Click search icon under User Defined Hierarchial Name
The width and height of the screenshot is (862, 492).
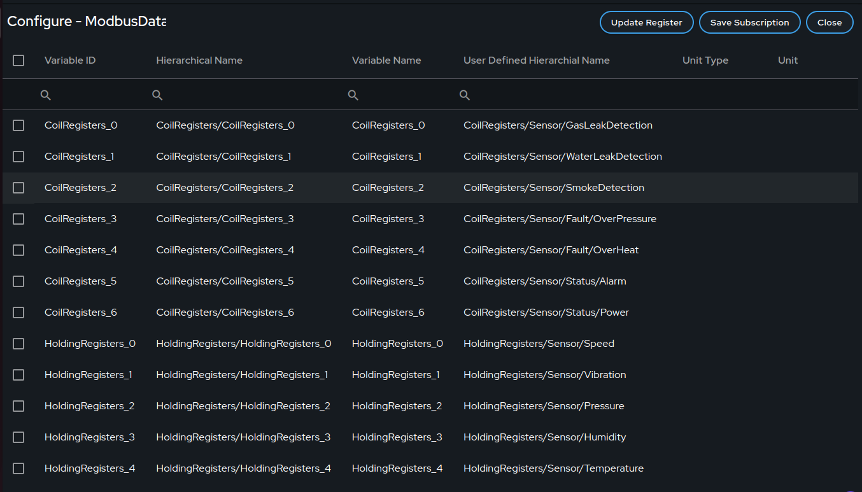(465, 95)
